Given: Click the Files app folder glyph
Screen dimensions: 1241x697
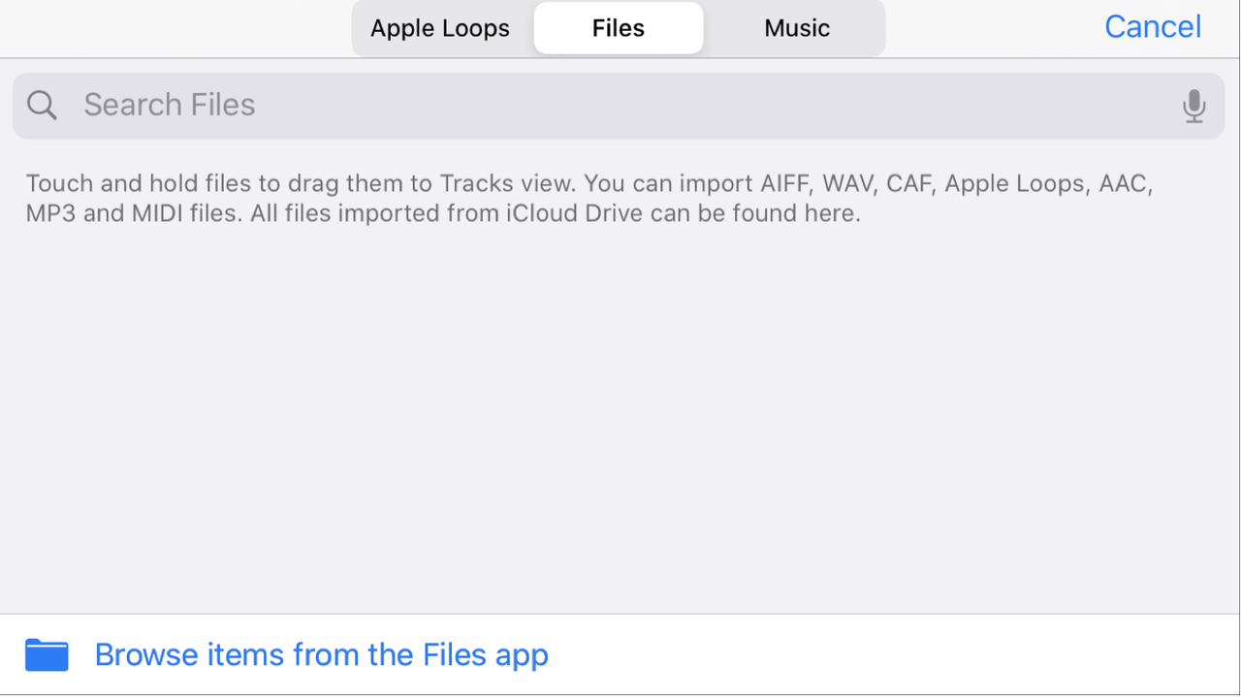Looking at the screenshot, I should pyautogui.click(x=47, y=655).
